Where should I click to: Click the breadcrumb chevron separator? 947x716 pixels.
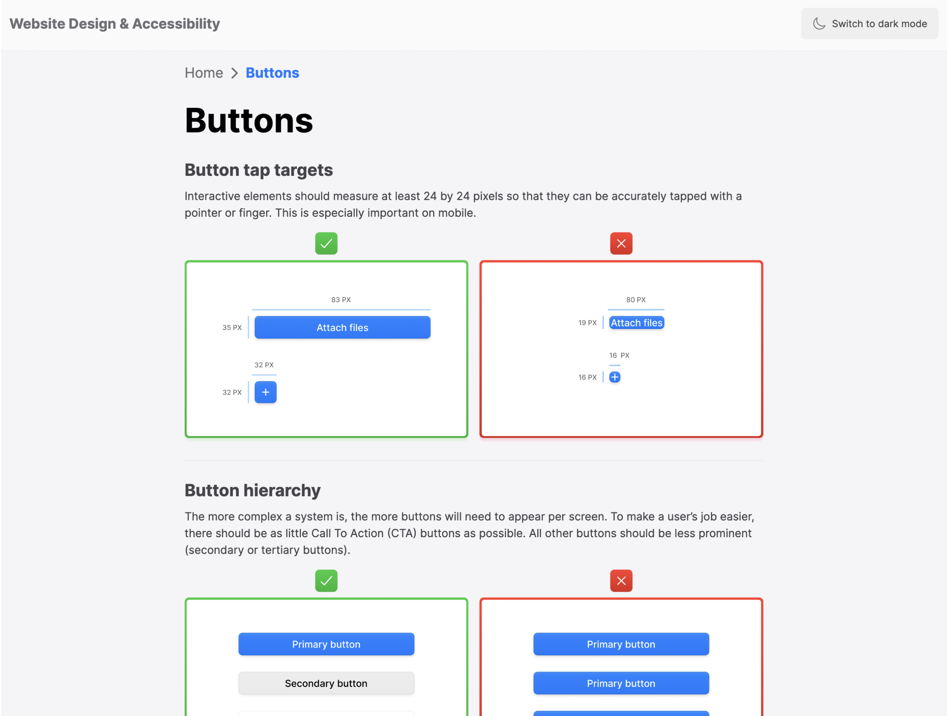coord(234,73)
